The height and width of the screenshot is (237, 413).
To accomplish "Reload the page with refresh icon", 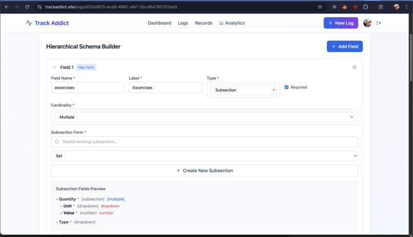I will (27, 7).
